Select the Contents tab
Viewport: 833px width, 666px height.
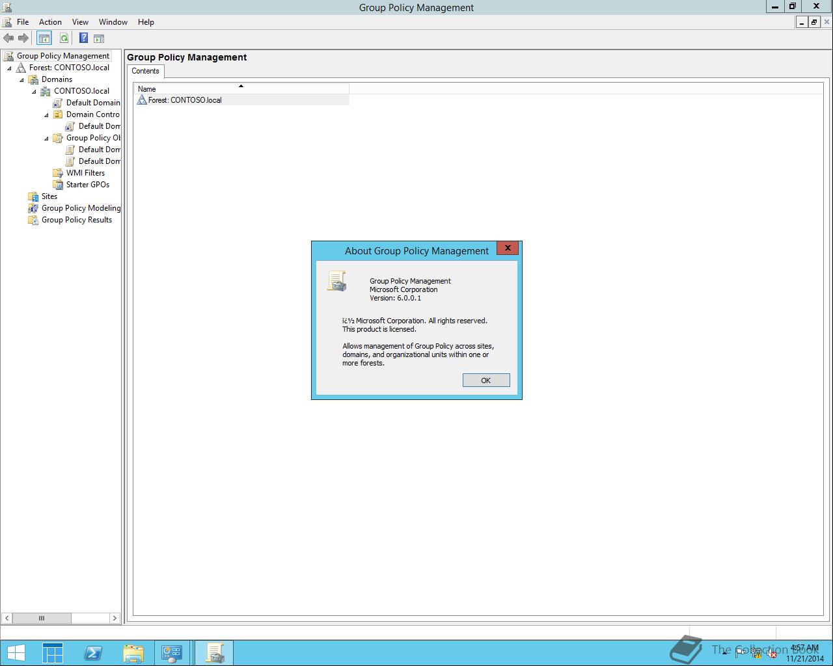pos(145,72)
